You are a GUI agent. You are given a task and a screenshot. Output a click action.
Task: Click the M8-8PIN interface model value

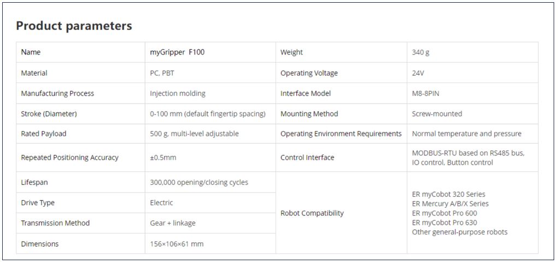pyautogui.click(x=425, y=93)
